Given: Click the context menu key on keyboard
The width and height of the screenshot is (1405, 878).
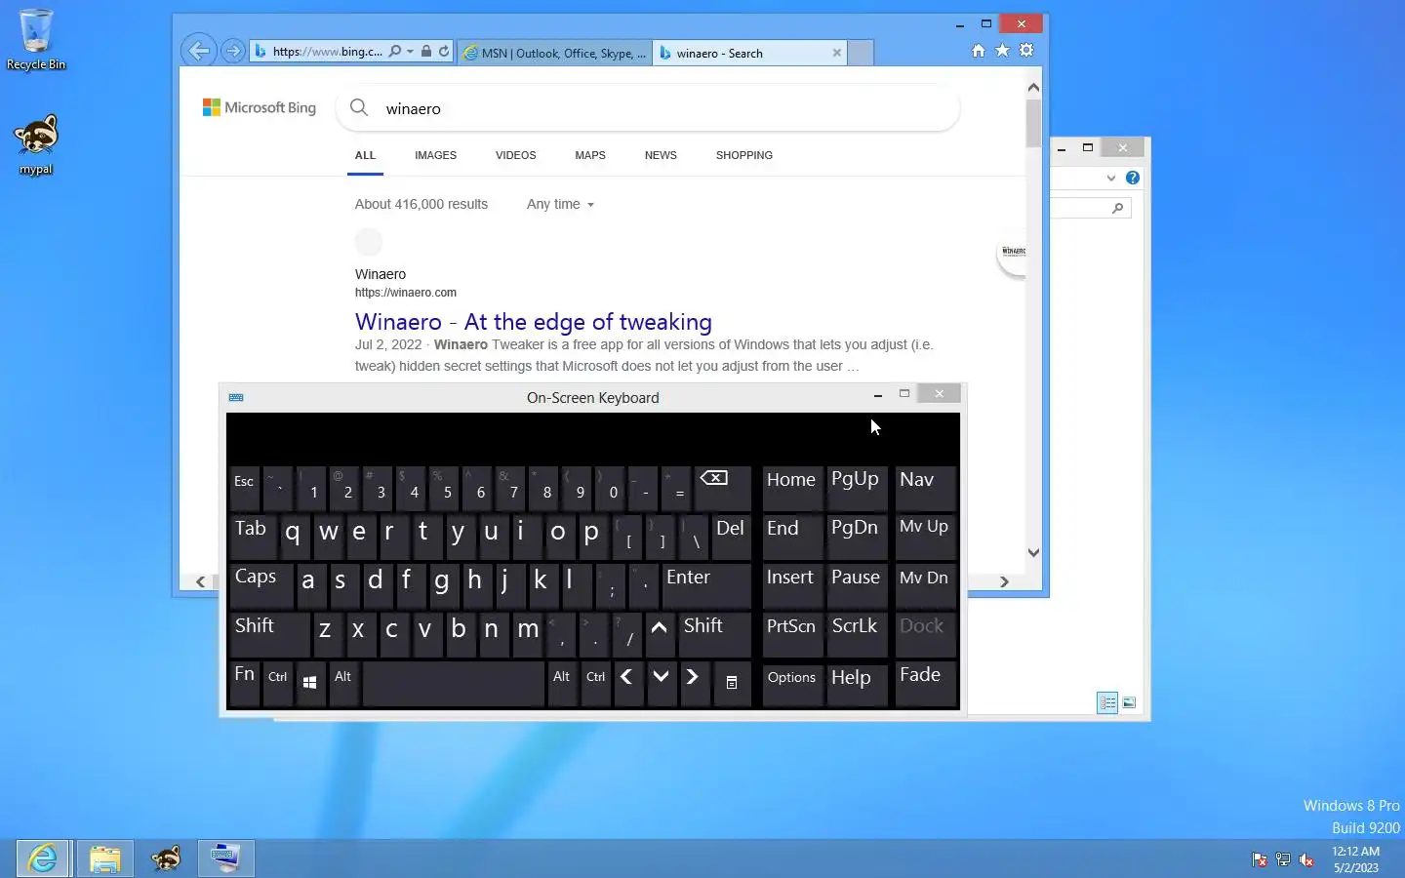Looking at the screenshot, I should click(x=732, y=682).
